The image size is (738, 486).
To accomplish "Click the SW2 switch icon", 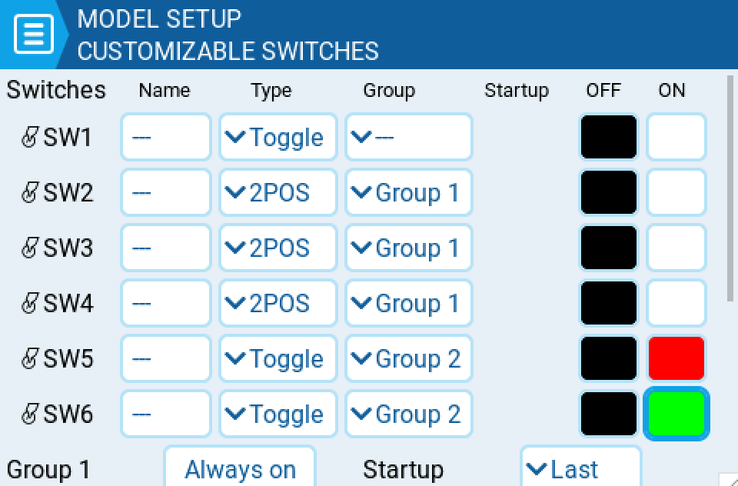I will point(30,192).
